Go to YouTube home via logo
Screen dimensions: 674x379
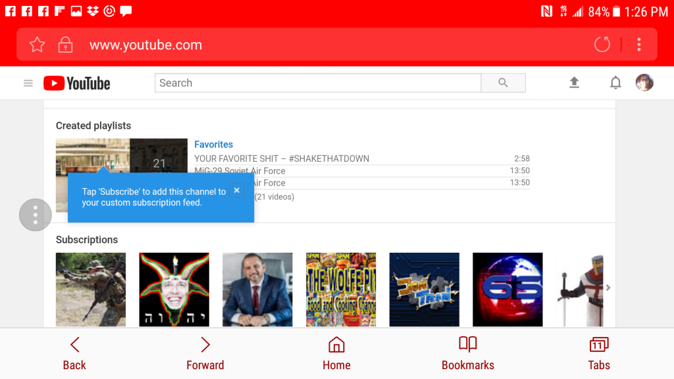(x=77, y=83)
